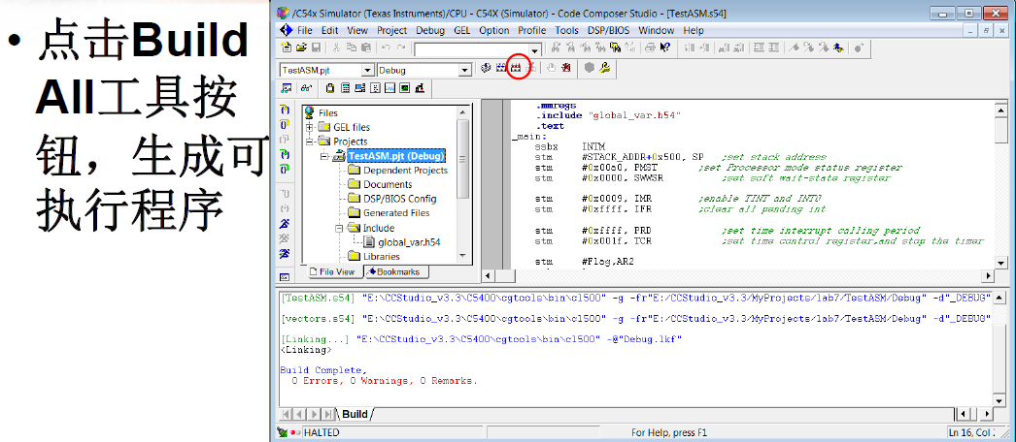Open the find text combo box dropdown
Screen dimensions: 1016x442
[534, 50]
